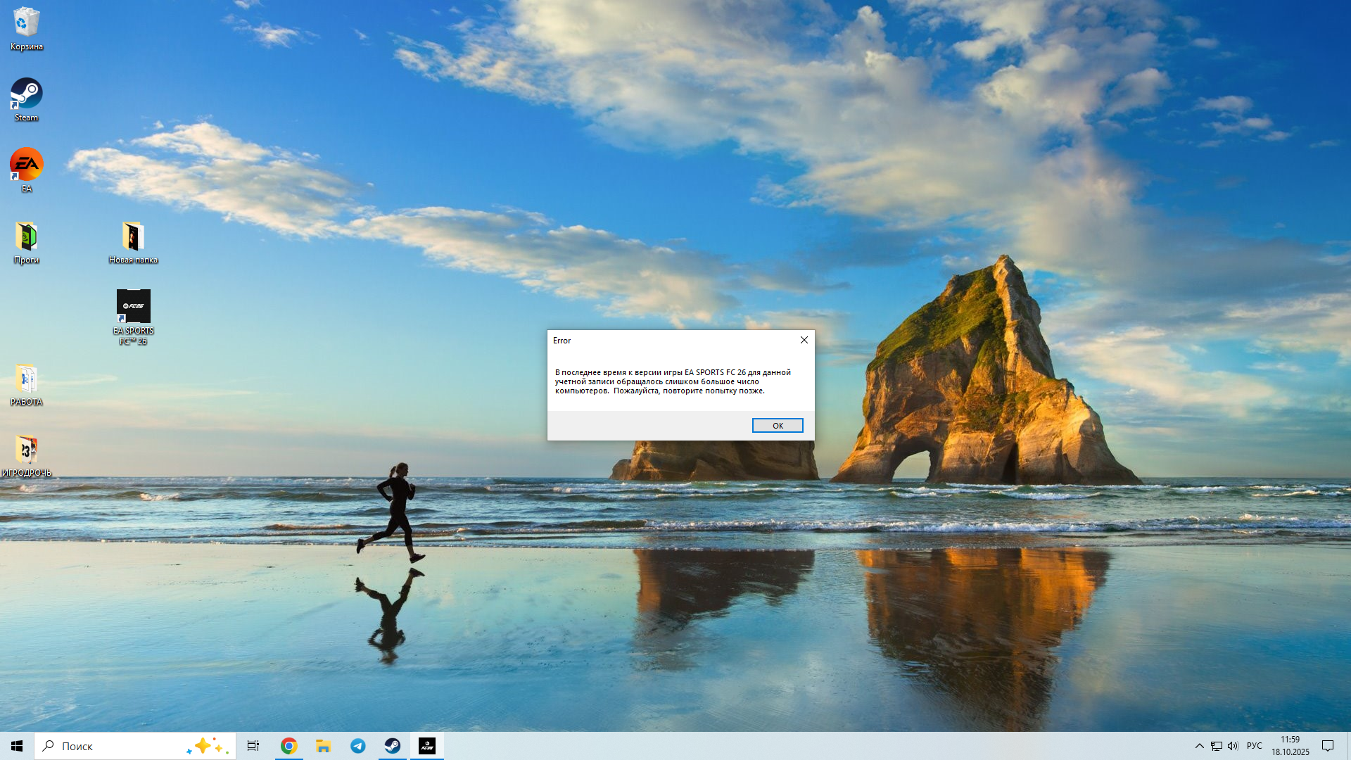Open Google Chrome from the taskbar
Screen dimensions: 1351x760
pos(288,746)
